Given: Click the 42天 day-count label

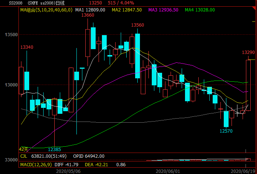Looking at the screenshot, I should point(24,149).
